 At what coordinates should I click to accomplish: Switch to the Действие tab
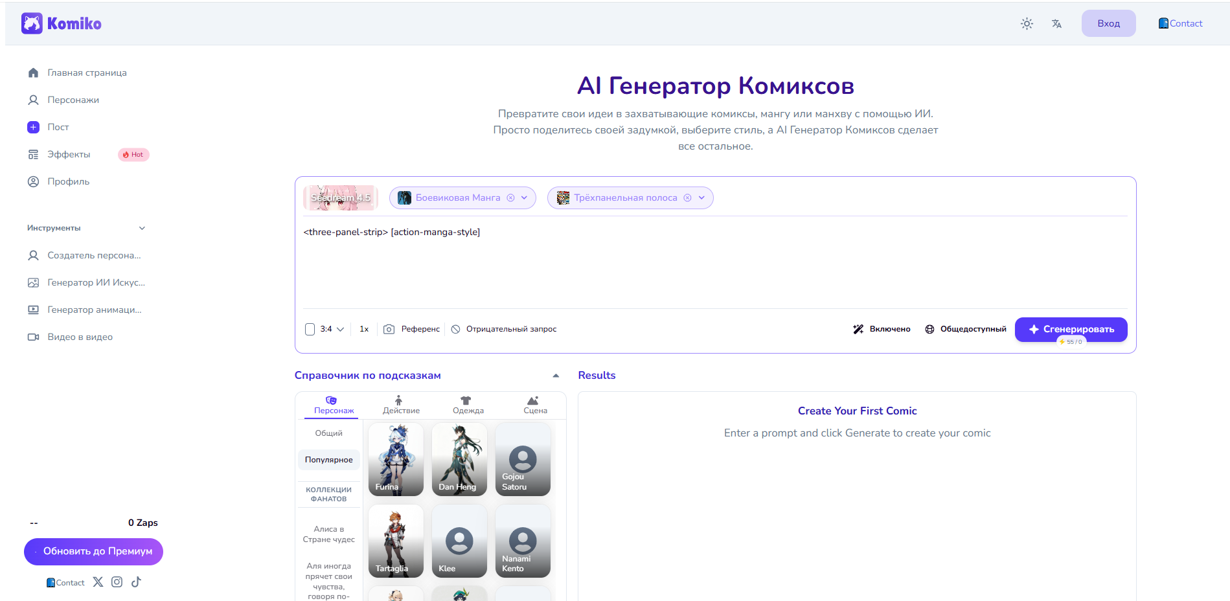click(x=401, y=405)
